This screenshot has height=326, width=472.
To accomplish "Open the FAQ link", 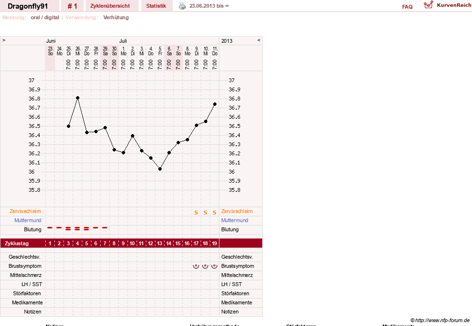I will coord(407,7).
